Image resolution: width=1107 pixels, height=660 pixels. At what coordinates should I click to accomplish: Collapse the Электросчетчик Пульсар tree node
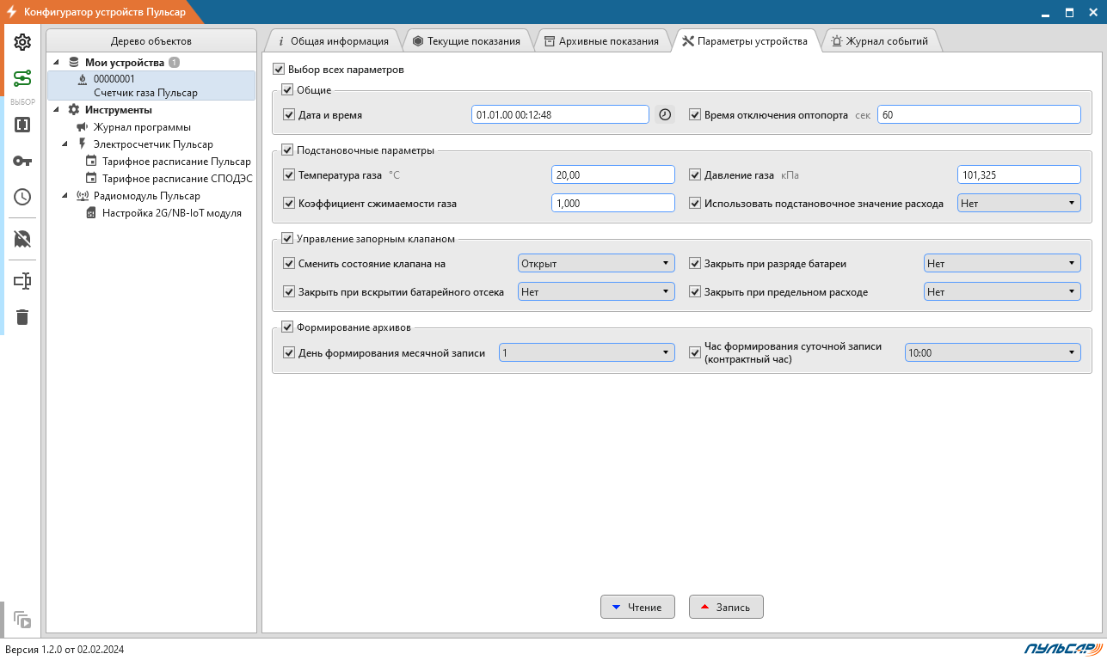click(65, 144)
